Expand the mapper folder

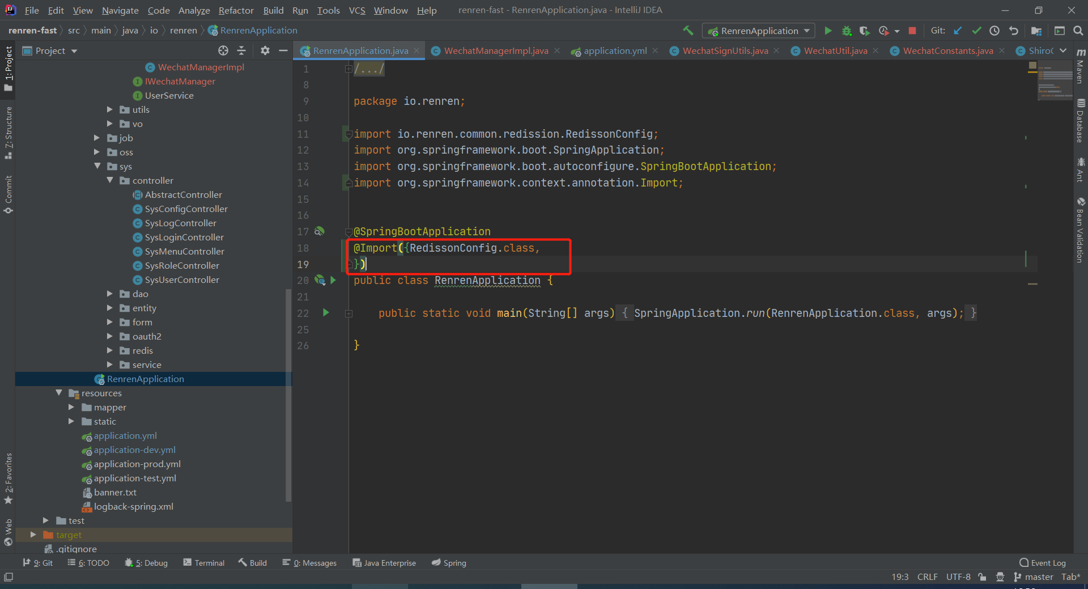pos(71,407)
